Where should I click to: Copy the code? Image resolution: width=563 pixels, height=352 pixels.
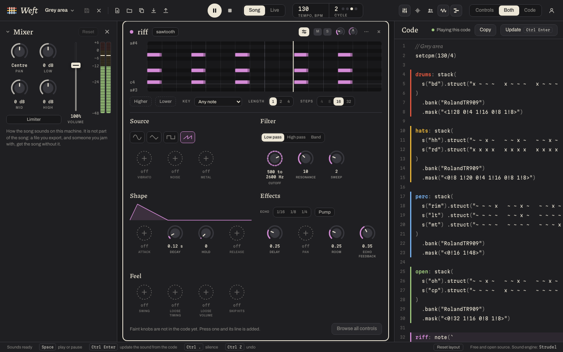(485, 30)
